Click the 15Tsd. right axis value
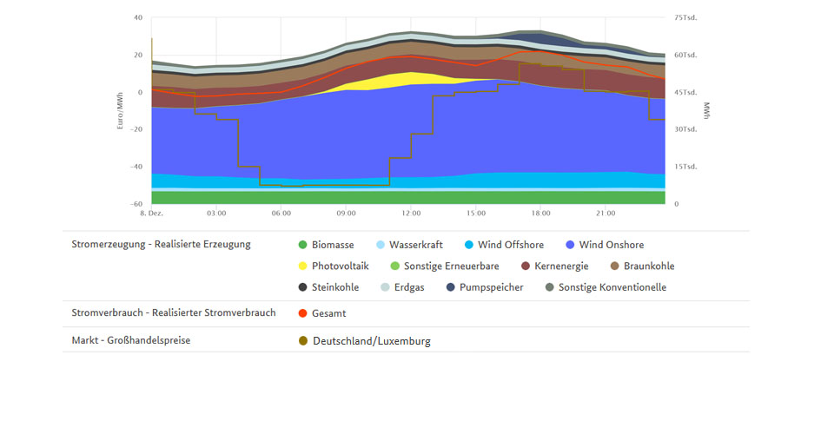This screenshot has width=834, height=434. coord(685,167)
